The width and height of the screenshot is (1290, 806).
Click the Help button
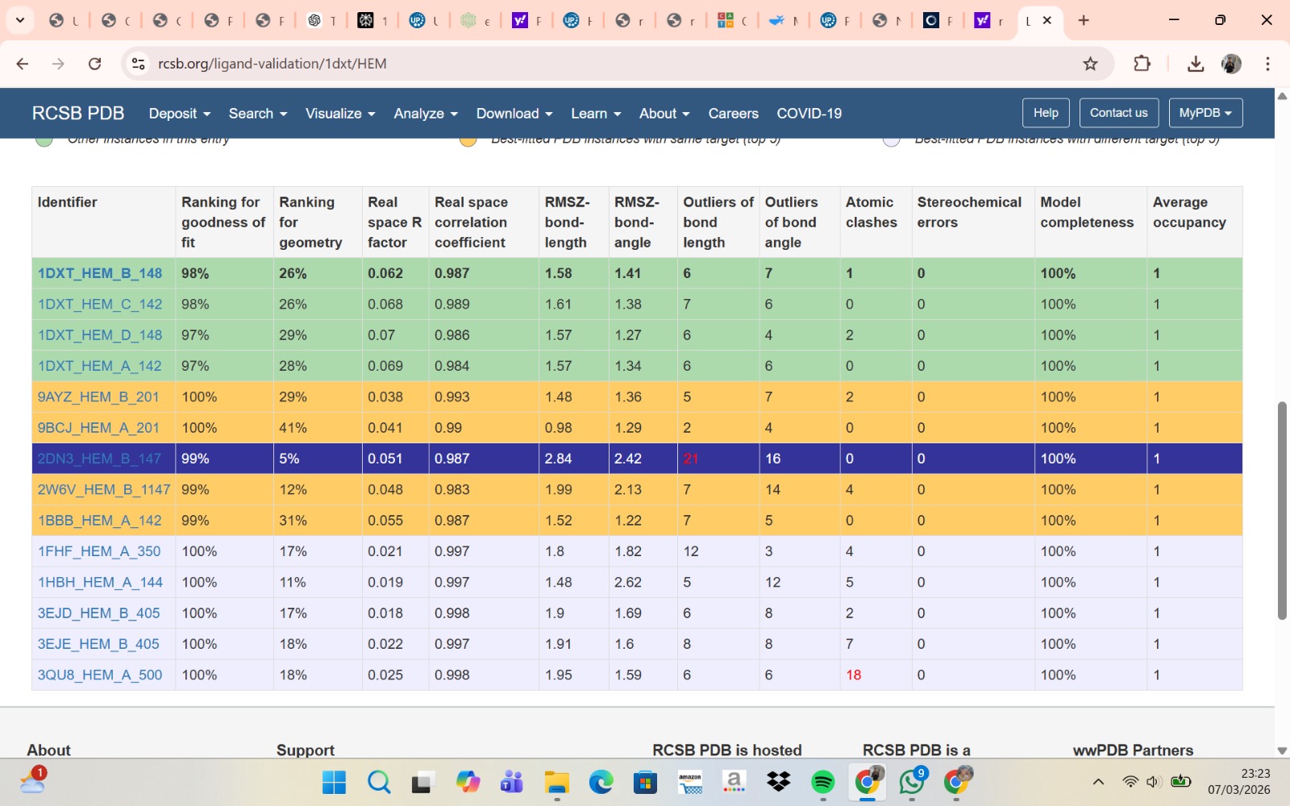(1046, 113)
